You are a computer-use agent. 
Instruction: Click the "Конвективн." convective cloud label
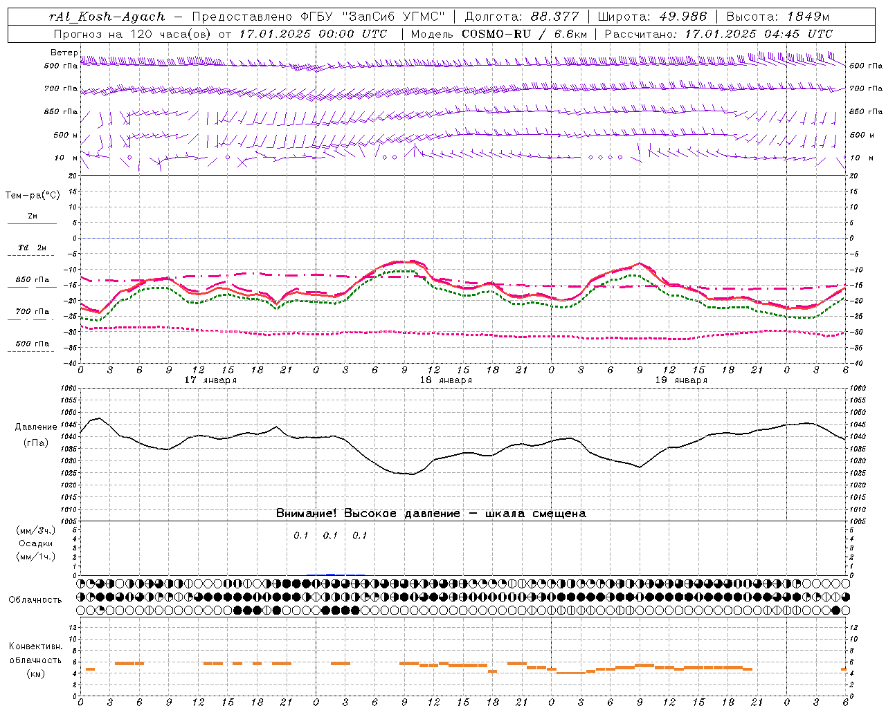[35, 646]
